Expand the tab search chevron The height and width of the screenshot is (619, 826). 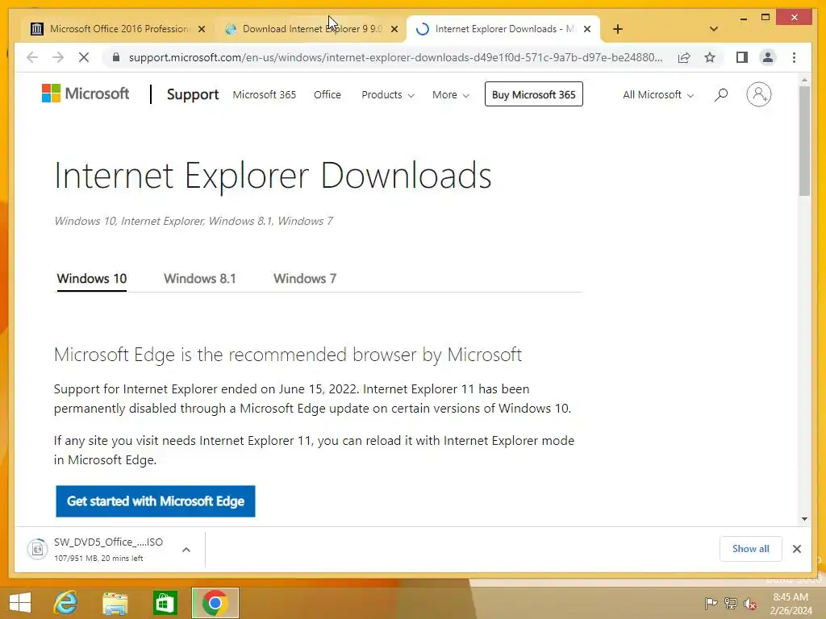tap(714, 29)
